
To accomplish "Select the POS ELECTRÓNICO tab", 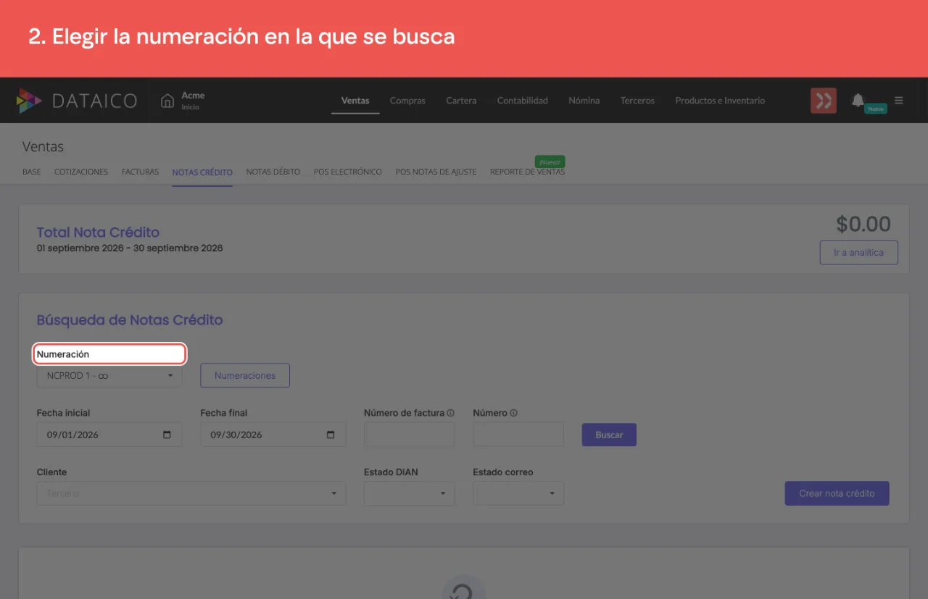I will [x=348, y=172].
